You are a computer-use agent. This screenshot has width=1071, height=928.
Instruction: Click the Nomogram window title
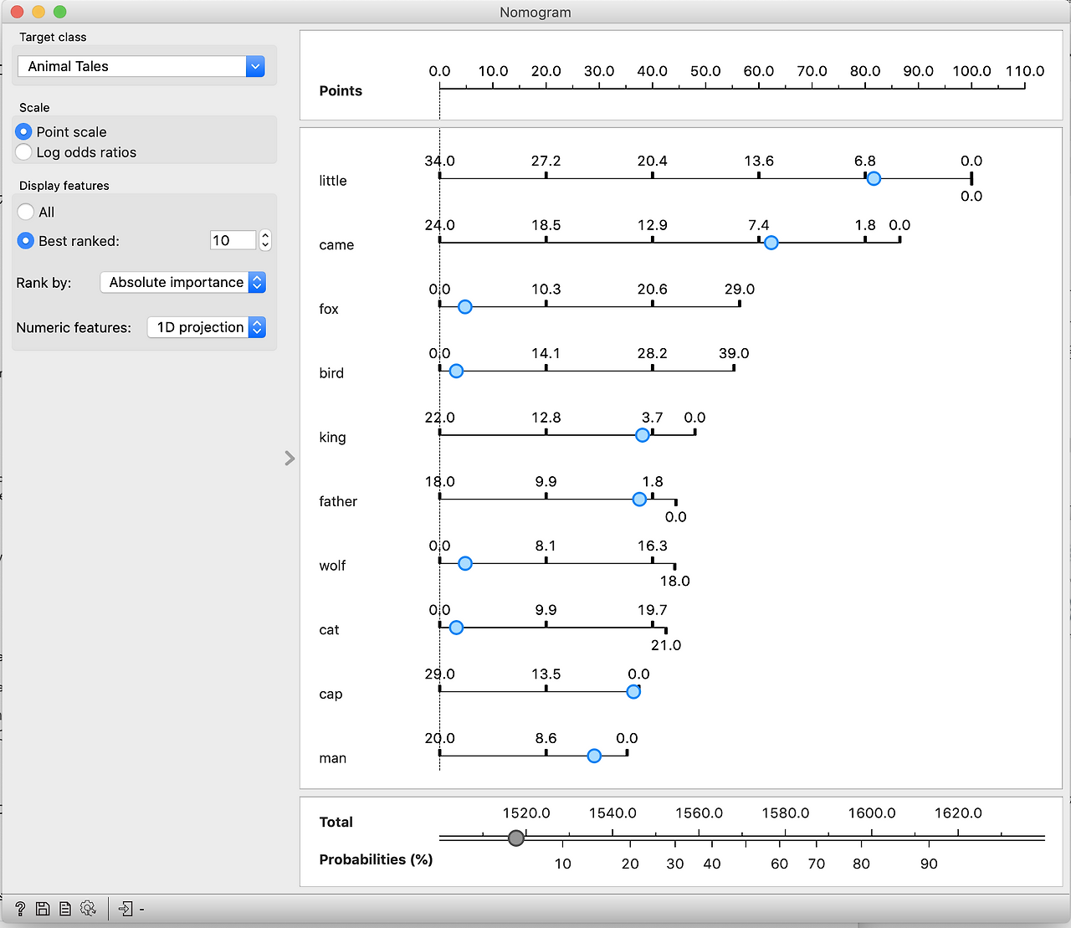tap(535, 13)
